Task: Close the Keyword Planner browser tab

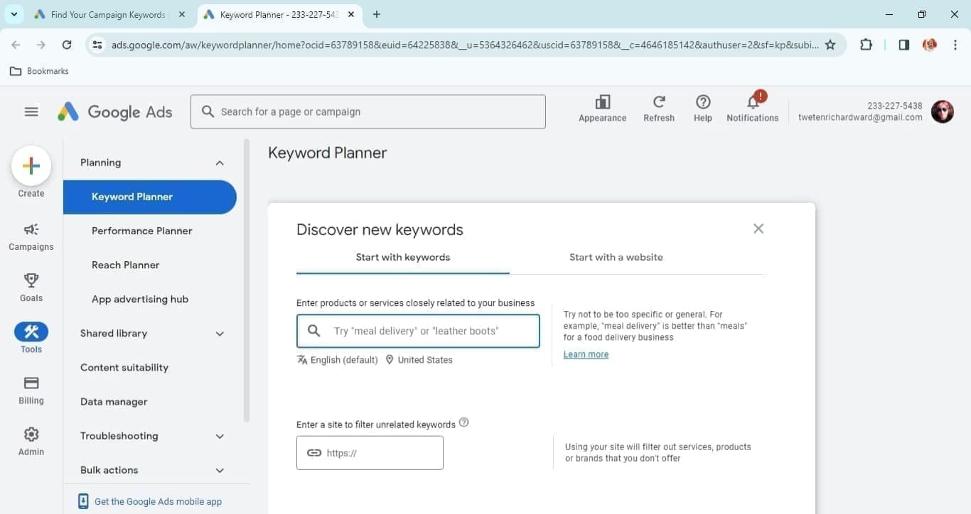Action: [350, 14]
